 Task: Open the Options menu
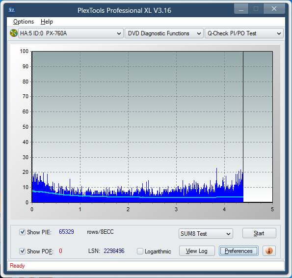point(24,22)
